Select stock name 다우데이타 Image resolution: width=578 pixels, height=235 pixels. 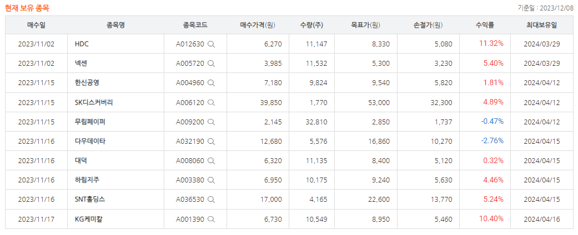click(90, 142)
